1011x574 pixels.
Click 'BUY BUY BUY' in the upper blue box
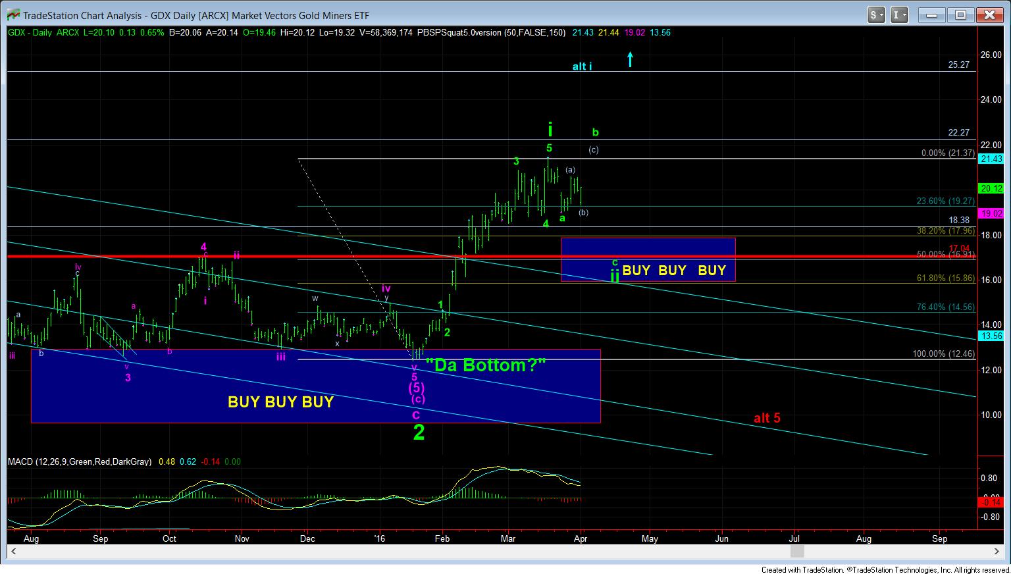[673, 270]
